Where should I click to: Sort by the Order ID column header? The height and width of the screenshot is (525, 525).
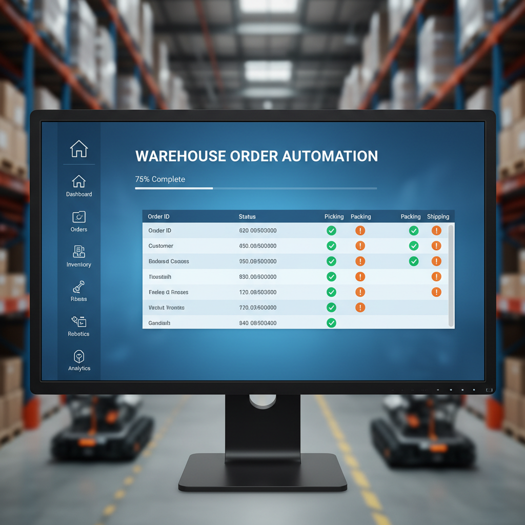[158, 217]
